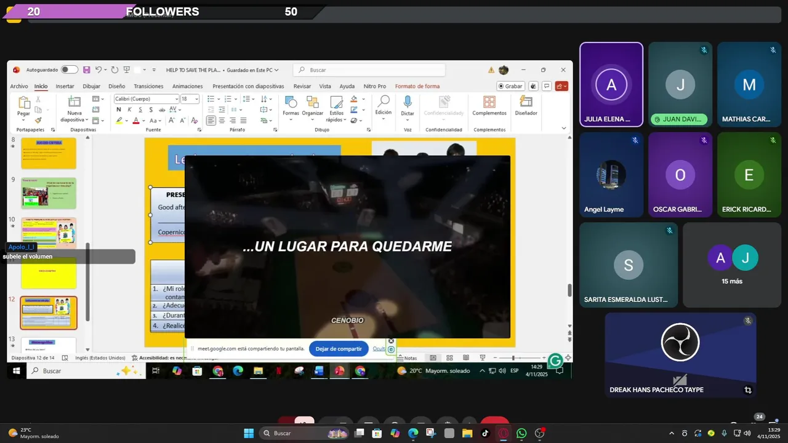The height and width of the screenshot is (443, 788).
Task: Open the 15 más participants tile
Action: pyautogui.click(x=732, y=265)
